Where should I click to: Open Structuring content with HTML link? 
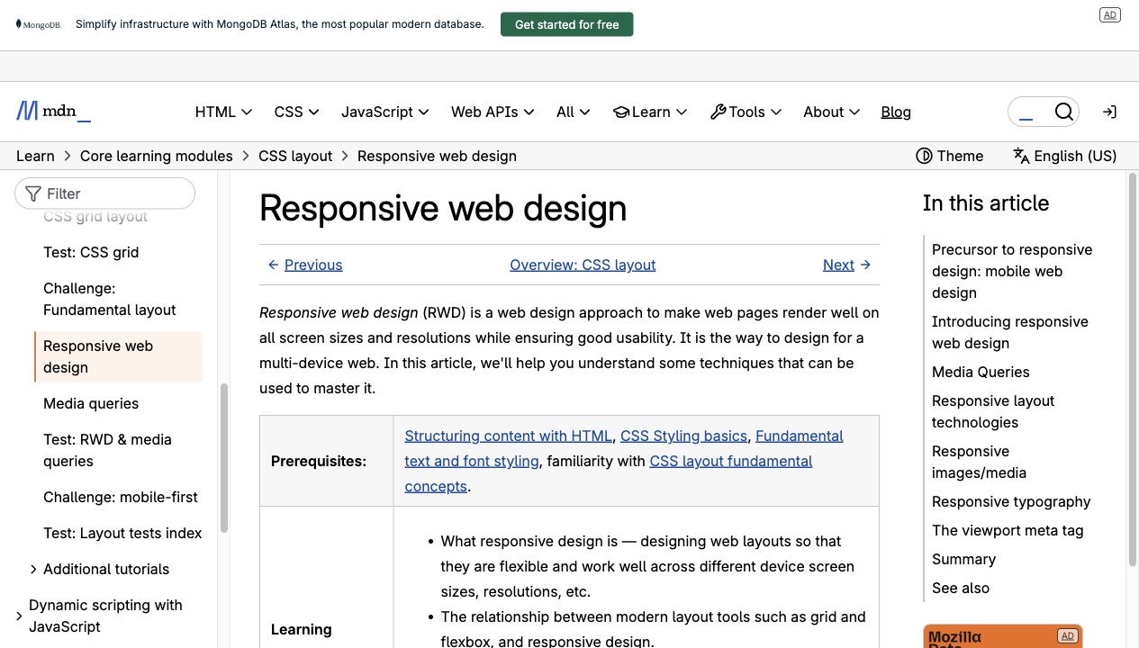point(508,436)
